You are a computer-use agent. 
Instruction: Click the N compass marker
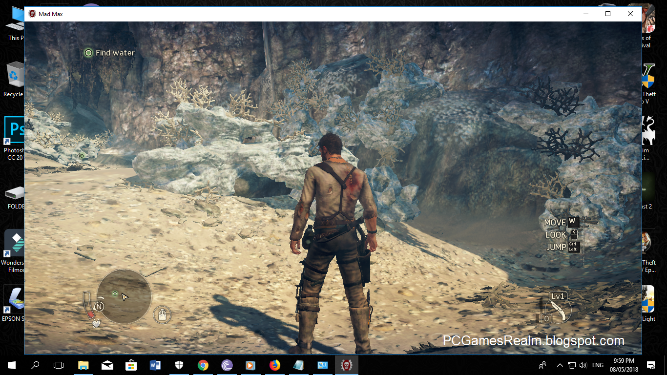[x=99, y=307]
